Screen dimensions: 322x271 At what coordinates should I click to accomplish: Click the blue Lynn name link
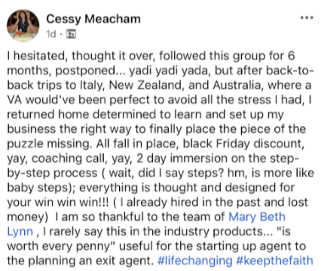coord(20,231)
